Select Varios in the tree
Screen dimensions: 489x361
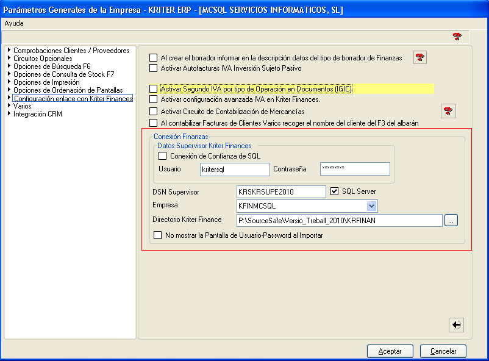(22, 106)
